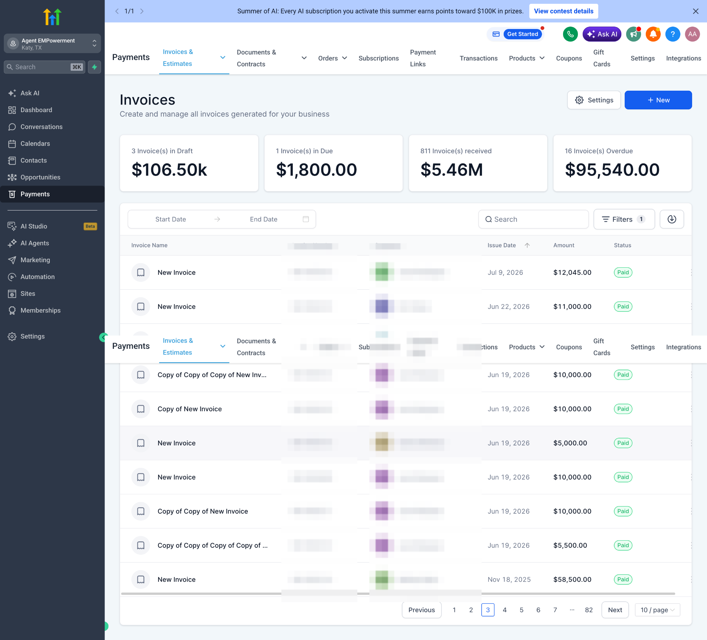Viewport: 707px width, 640px height.
Task: Click the invoice icon for the $58,500.00 invoice
Action: pyautogui.click(x=141, y=579)
